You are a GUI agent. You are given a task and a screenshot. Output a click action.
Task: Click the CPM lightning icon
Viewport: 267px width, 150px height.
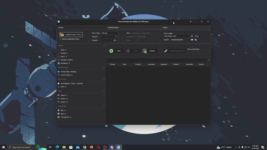tap(58, 87)
